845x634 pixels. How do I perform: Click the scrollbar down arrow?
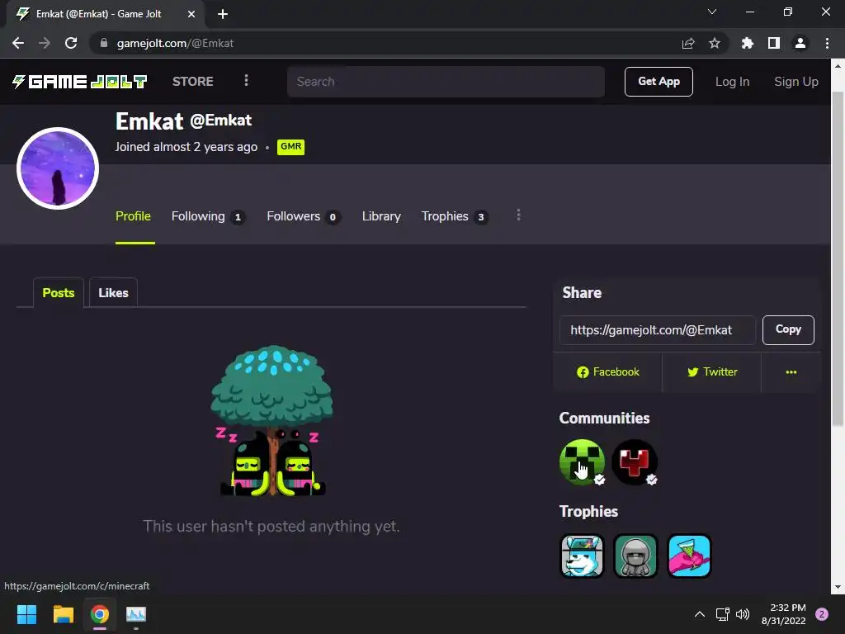(838, 587)
